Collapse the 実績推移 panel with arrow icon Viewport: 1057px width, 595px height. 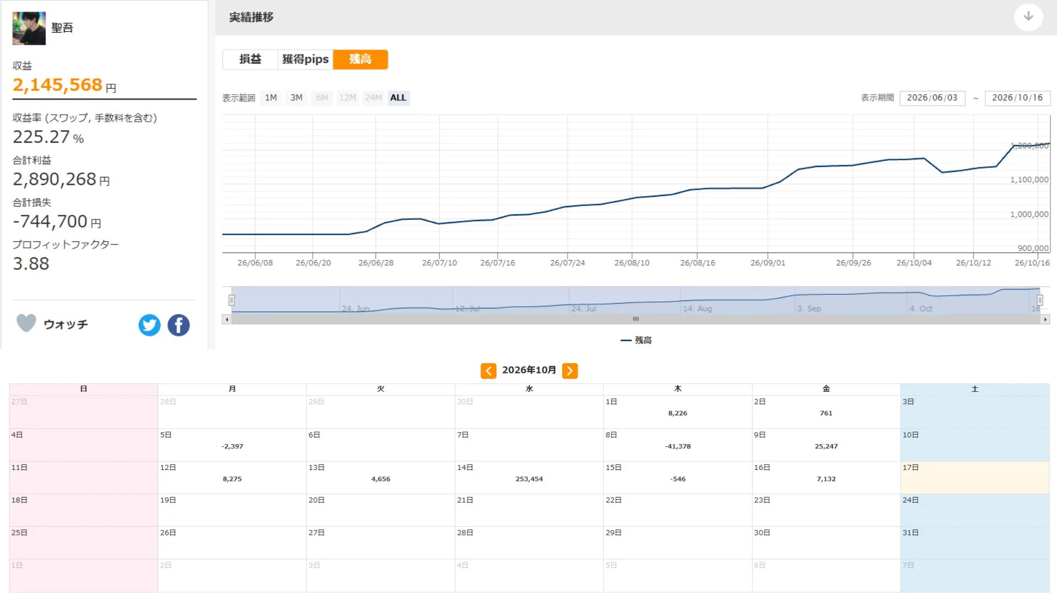tap(1028, 17)
